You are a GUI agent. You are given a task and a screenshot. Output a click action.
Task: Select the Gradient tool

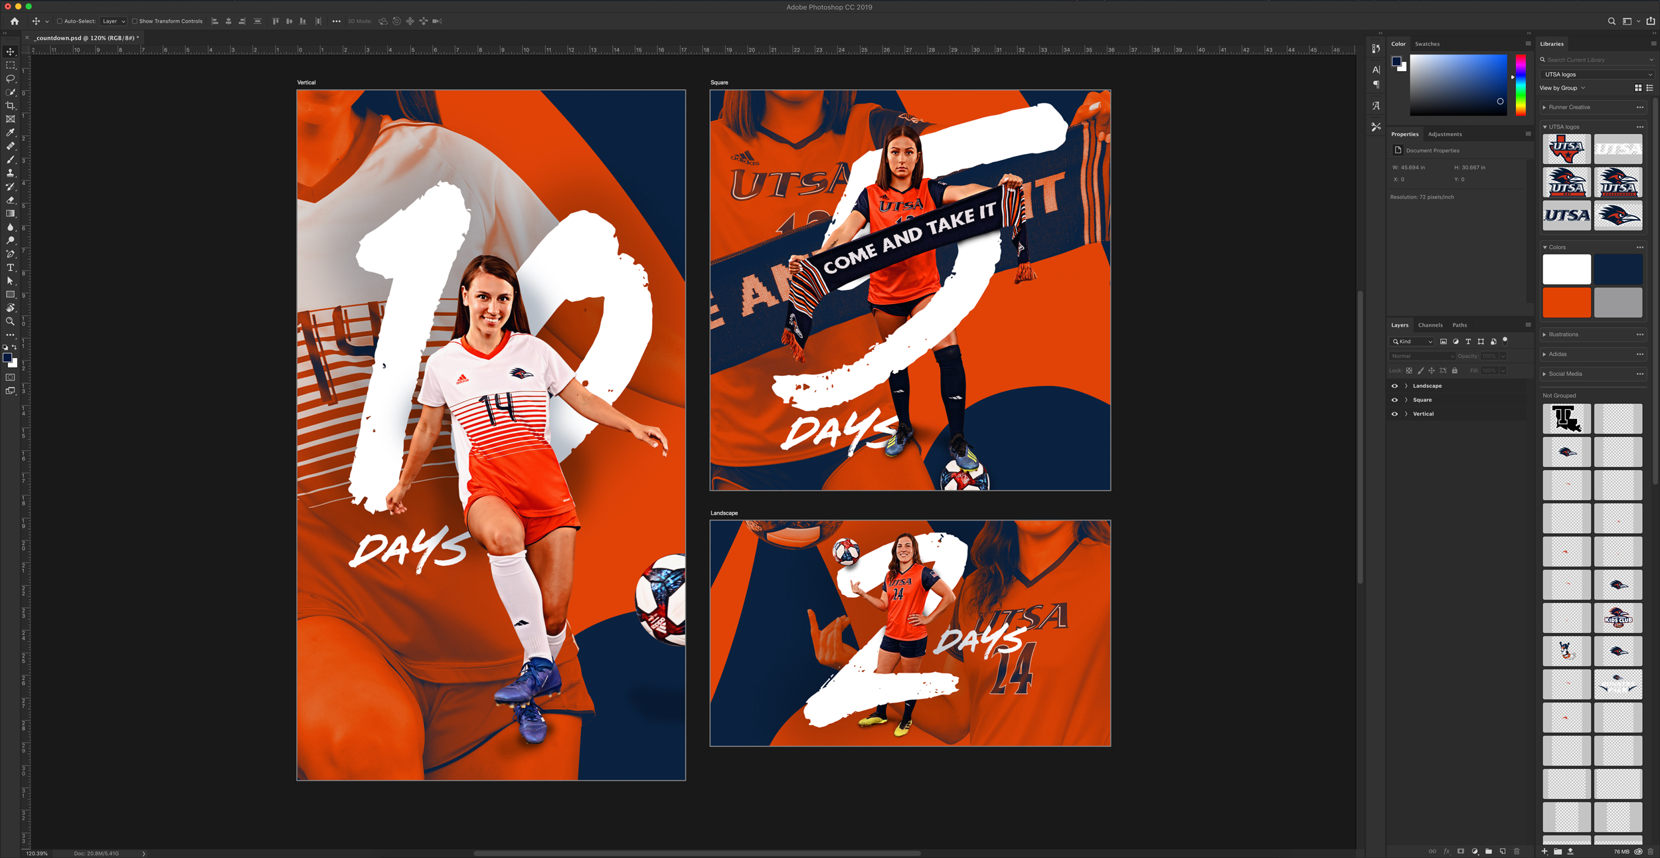pos(11,213)
